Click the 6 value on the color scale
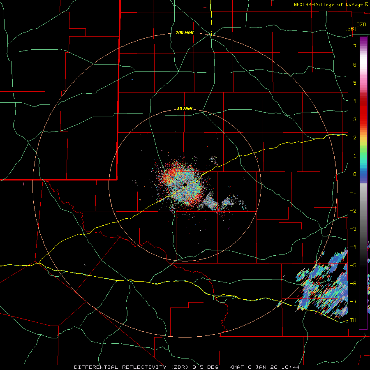This screenshot has height=370, width=370. coord(355,65)
